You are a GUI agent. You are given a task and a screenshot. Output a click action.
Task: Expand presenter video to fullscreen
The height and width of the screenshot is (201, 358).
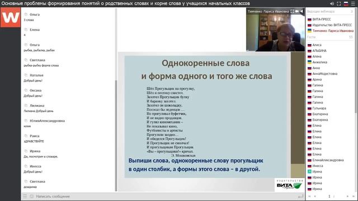(292, 11)
